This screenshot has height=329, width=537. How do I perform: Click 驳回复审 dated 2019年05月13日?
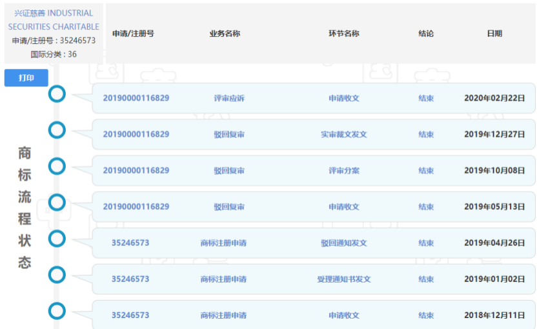tap(229, 207)
